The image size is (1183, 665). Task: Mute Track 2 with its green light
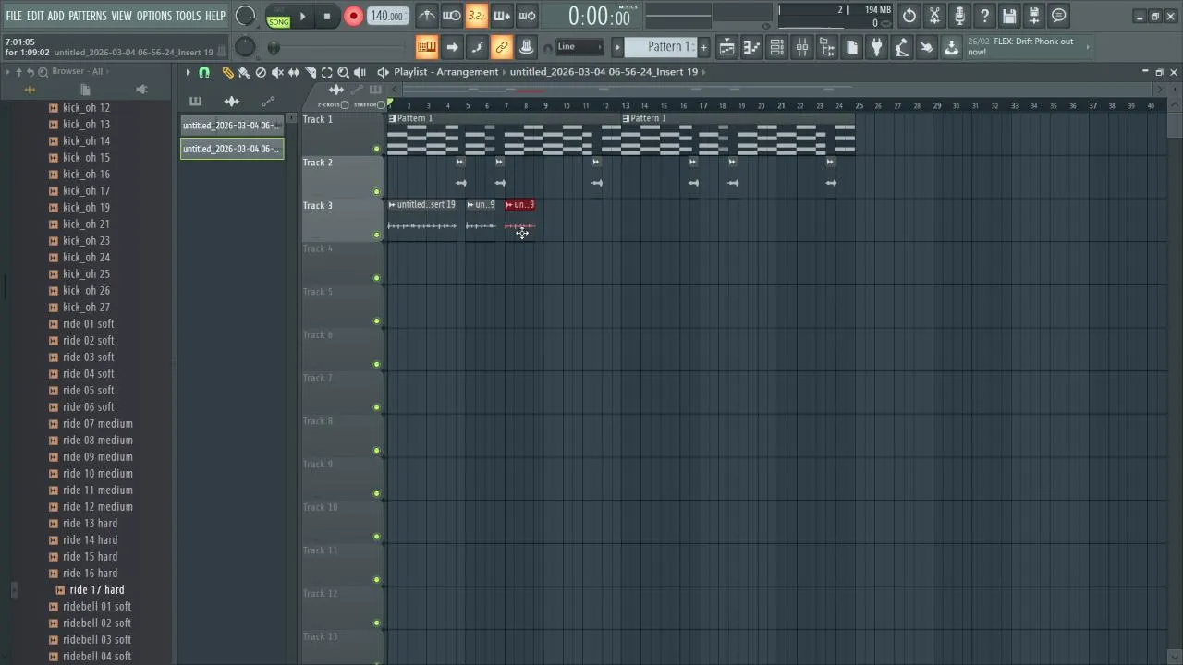pyautogui.click(x=376, y=192)
